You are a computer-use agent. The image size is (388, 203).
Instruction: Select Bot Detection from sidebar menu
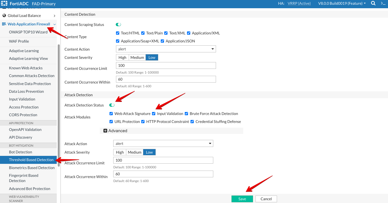pyautogui.click(x=20, y=152)
